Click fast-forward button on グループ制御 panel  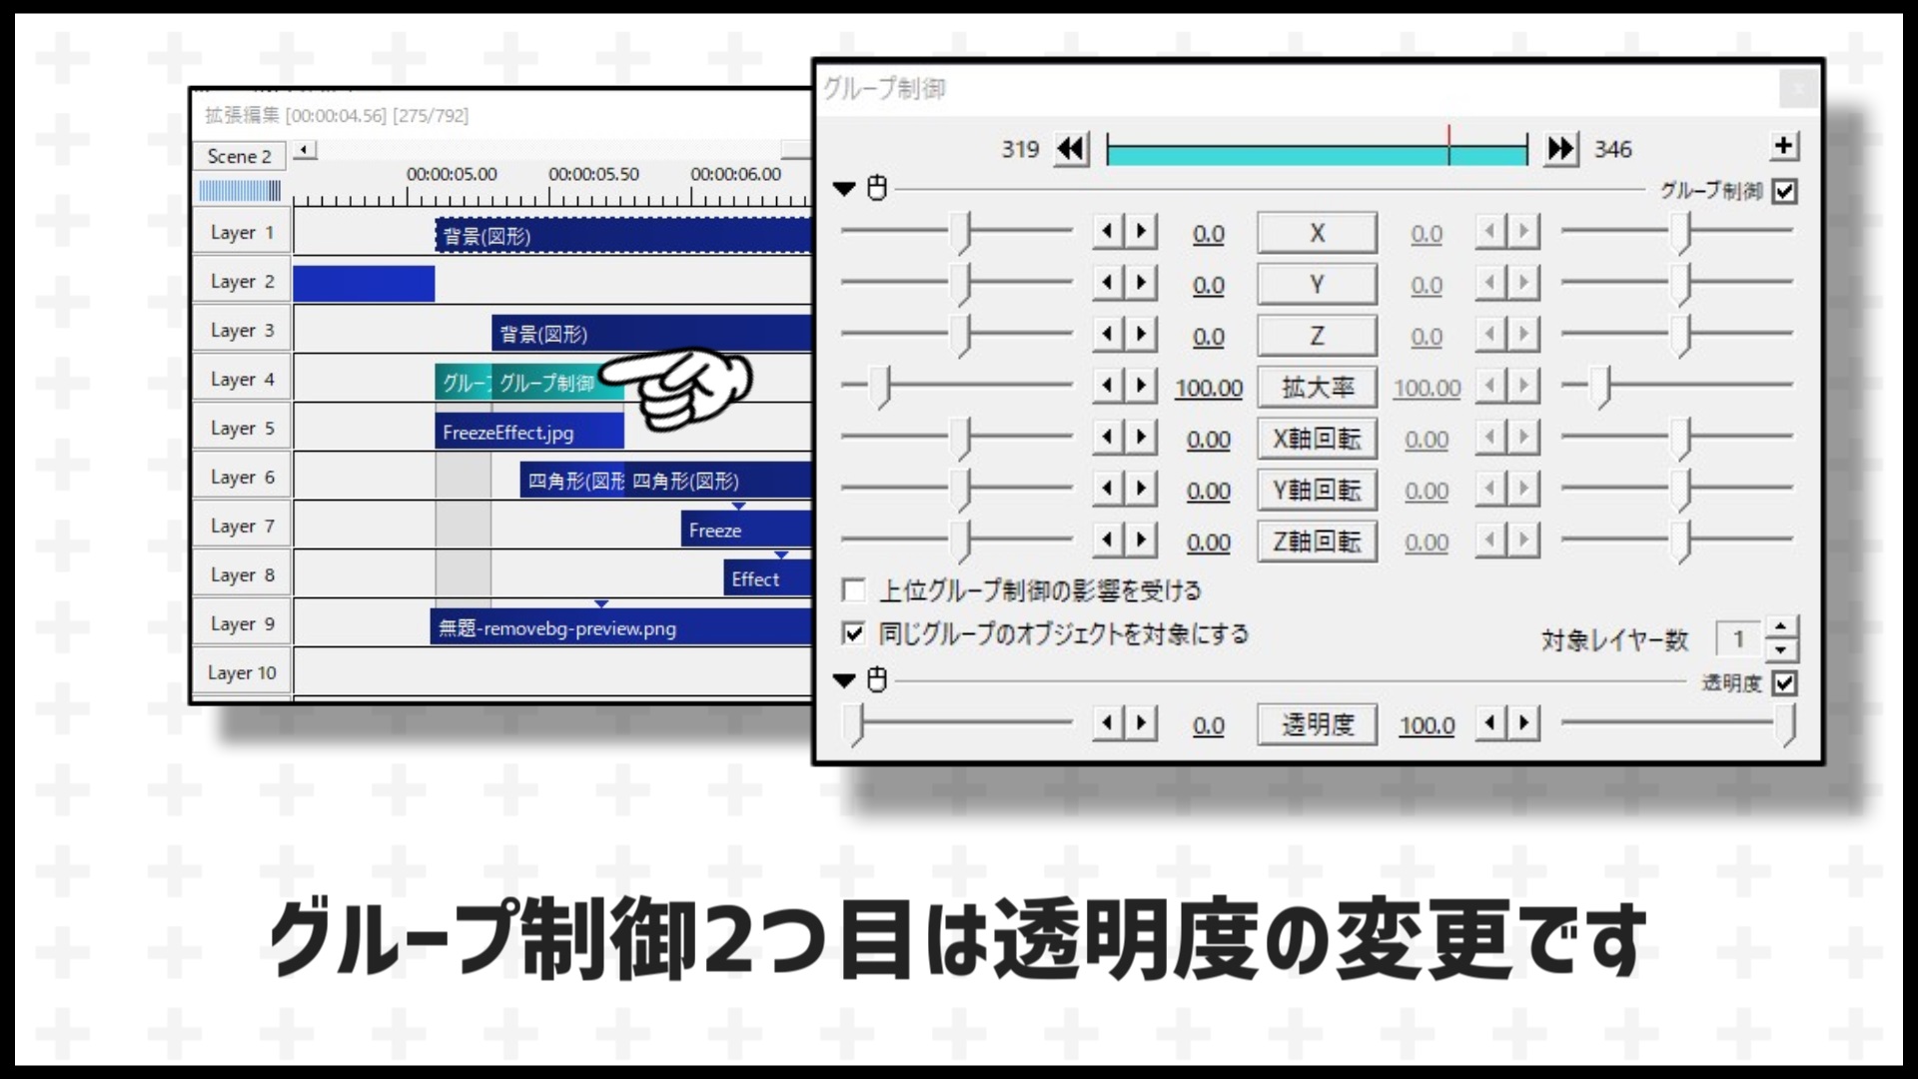[1559, 148]
